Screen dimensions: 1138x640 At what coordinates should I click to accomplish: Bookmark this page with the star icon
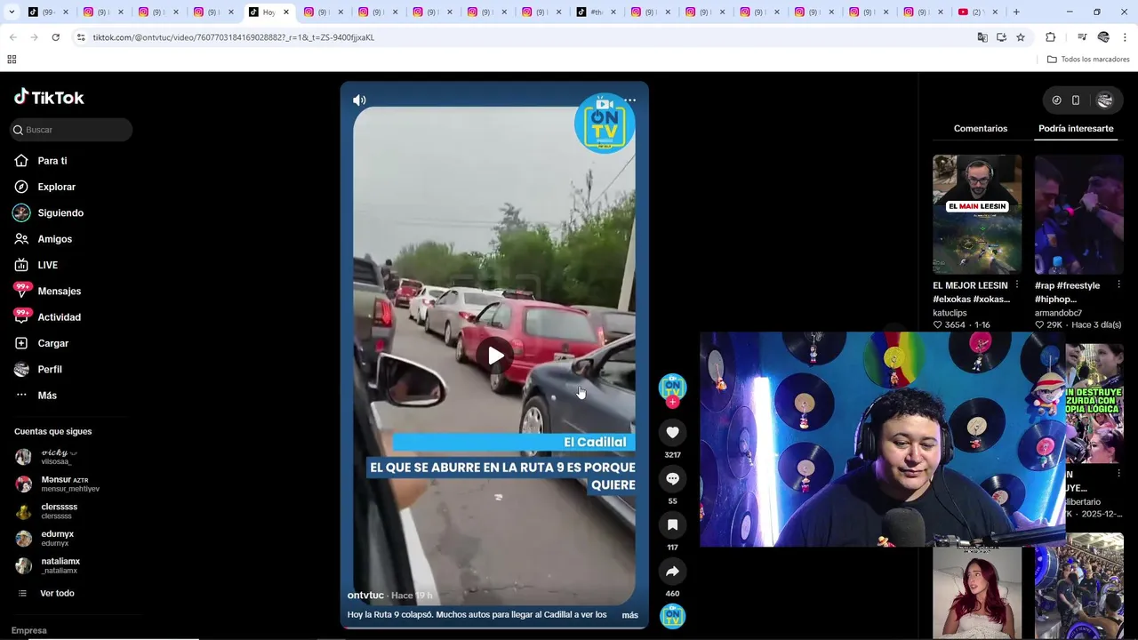(1021, 37)
